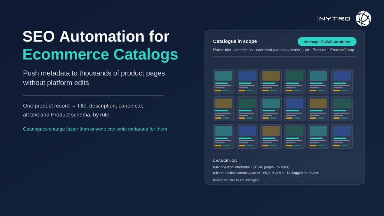This screenshot has width=384, height=216.
Task: Click the 'rule: canonical variant→parent' log entry
Action: pos(266,173)
